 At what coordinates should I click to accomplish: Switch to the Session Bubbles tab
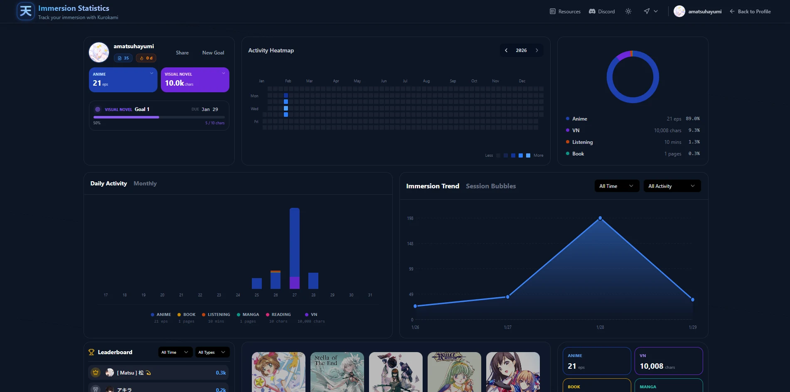[x=491, y=186]
